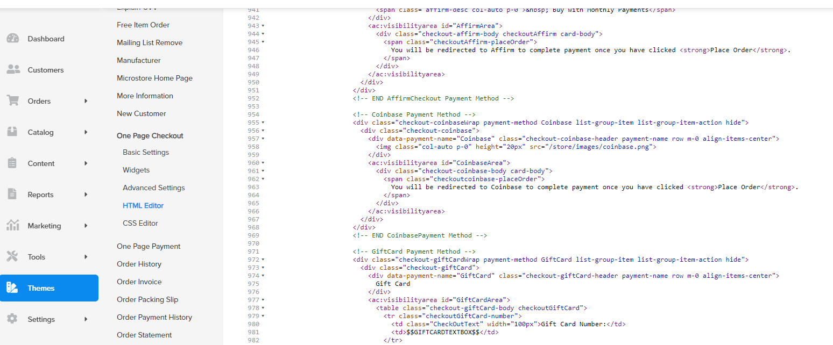Click the GiftCard Payment Method comment line
The height and width of the screenshot is (345, 833).
[x=414, y=251]
